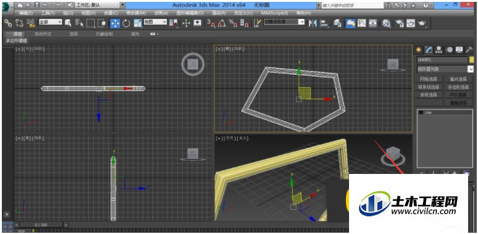This screenshot has width=478, height=234.
Task: Click the 曲面选择 modifier button
Action: point(459,103)
